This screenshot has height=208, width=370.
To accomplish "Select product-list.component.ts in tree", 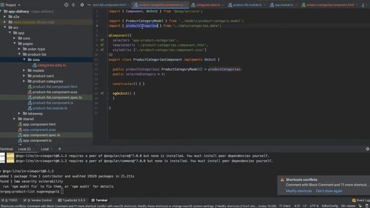I will (x=53, y=103).
